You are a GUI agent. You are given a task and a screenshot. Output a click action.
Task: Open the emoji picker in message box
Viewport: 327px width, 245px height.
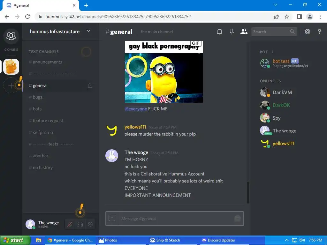click(238, 219)
